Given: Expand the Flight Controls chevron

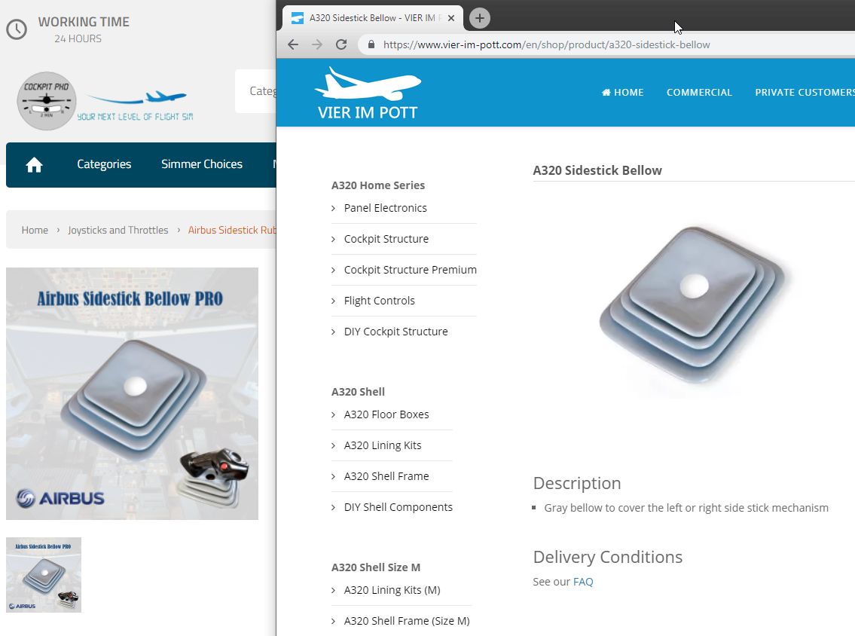Looking at the screenshot, I should tap(333, 301).
